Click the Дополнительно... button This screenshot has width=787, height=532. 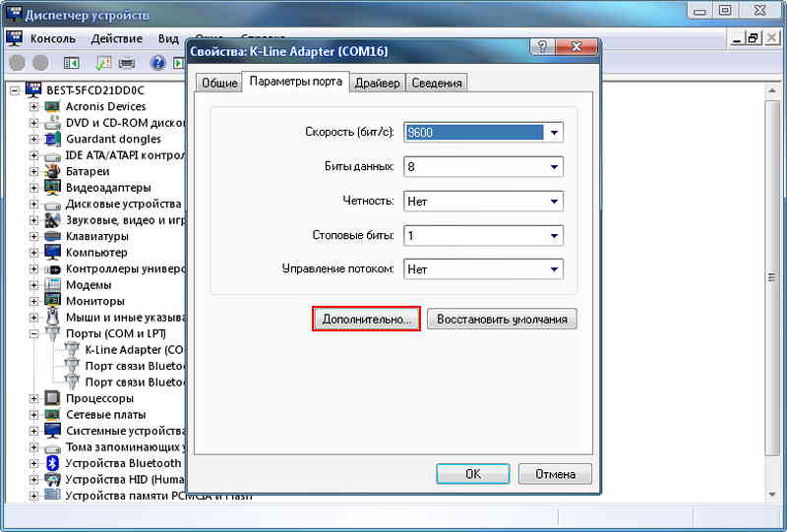click(366, 319)
